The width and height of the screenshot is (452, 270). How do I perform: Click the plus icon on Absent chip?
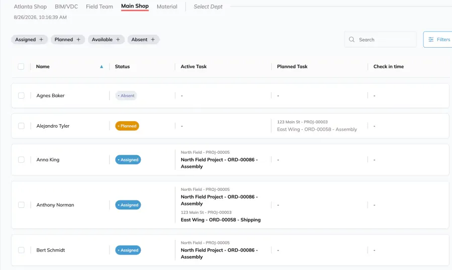tap(153, 40)
